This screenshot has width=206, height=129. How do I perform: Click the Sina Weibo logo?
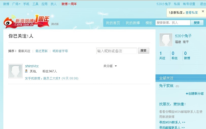pyautogui.click(x=27, y=21)
